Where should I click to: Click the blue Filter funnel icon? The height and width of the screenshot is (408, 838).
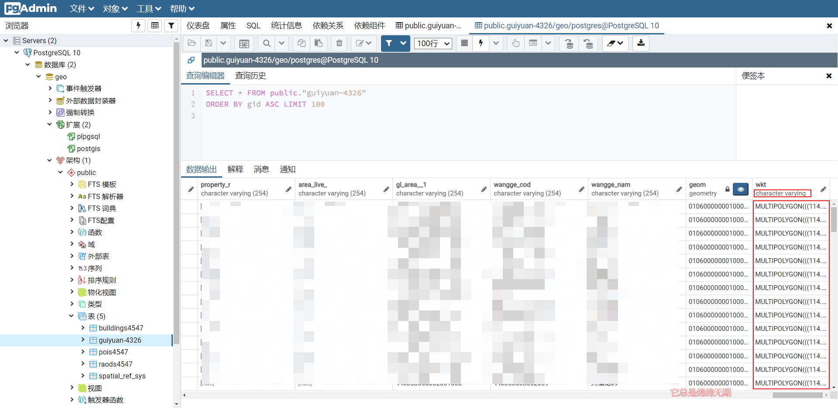point(388,43)
